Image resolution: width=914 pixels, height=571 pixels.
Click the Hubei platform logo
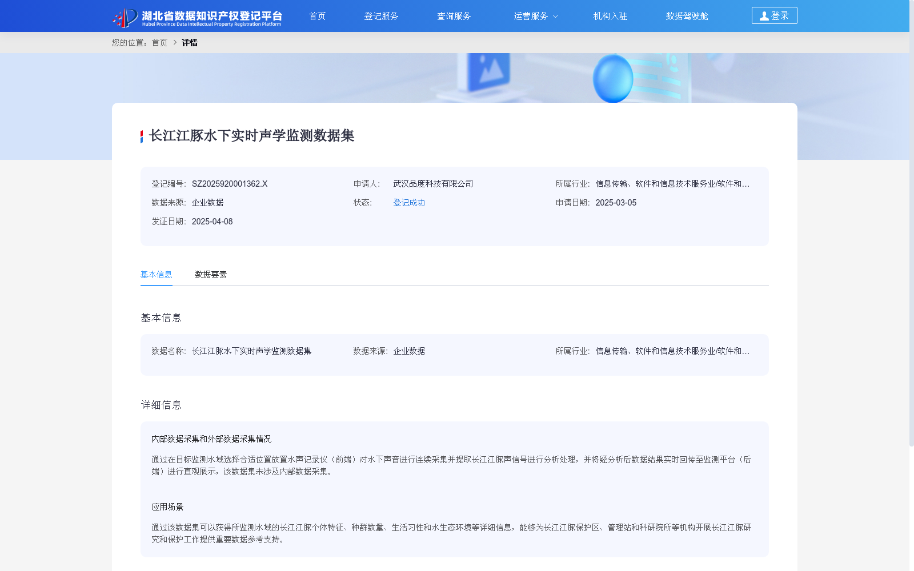point(197,17)
